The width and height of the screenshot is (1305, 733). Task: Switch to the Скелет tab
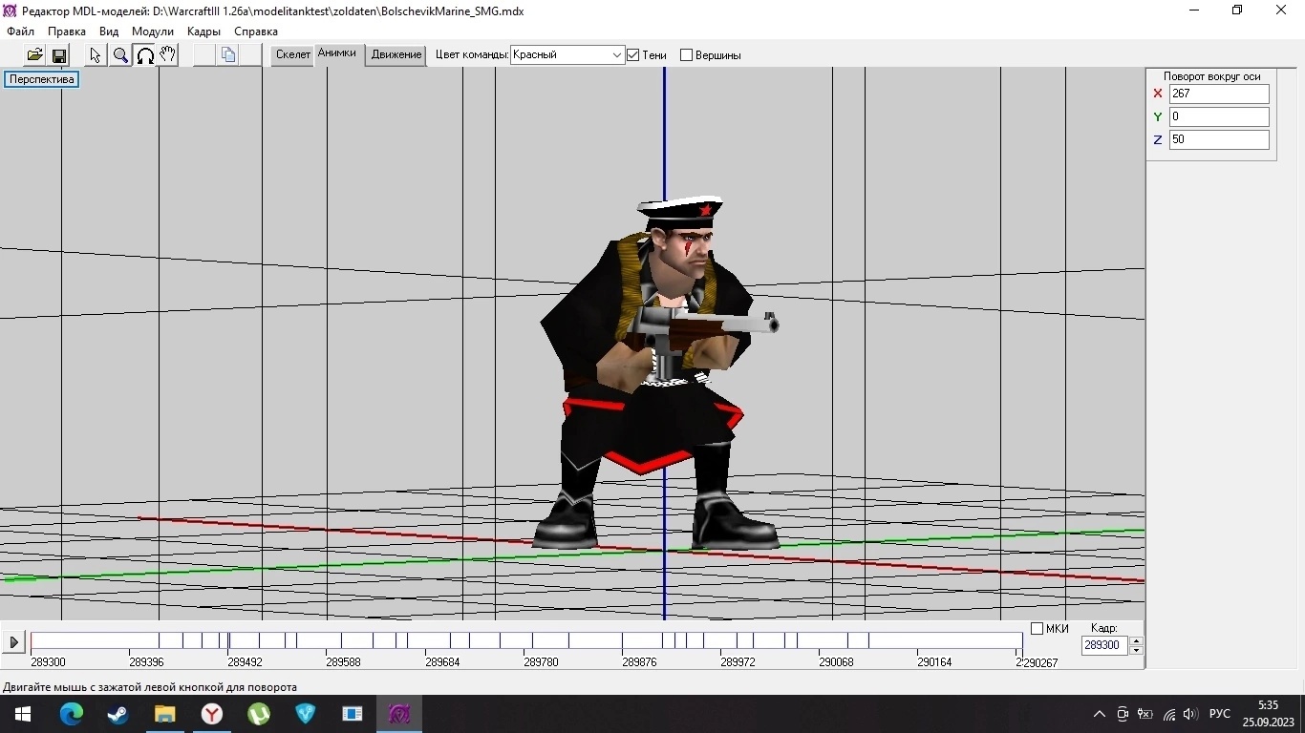[292, 55]
